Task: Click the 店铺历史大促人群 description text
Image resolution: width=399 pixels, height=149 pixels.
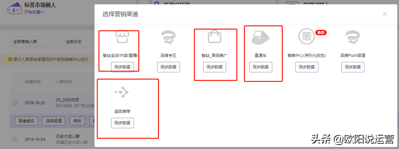Action: (x=71, y=142)
